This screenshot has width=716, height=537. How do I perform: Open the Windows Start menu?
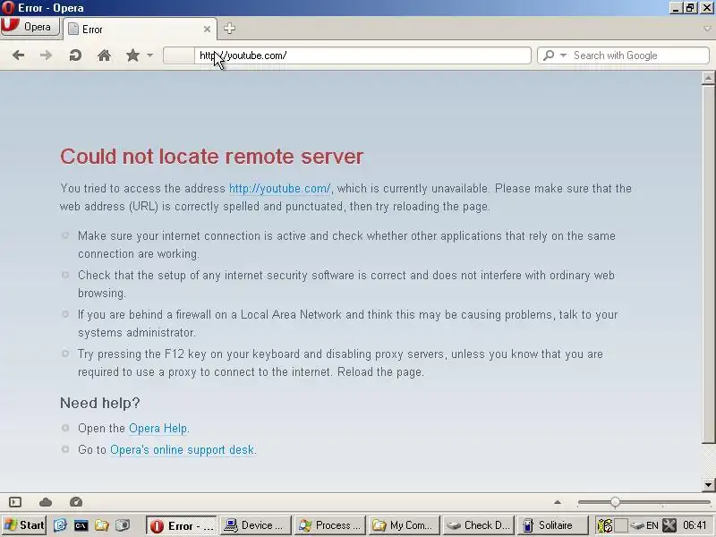(x=23, y=525)
